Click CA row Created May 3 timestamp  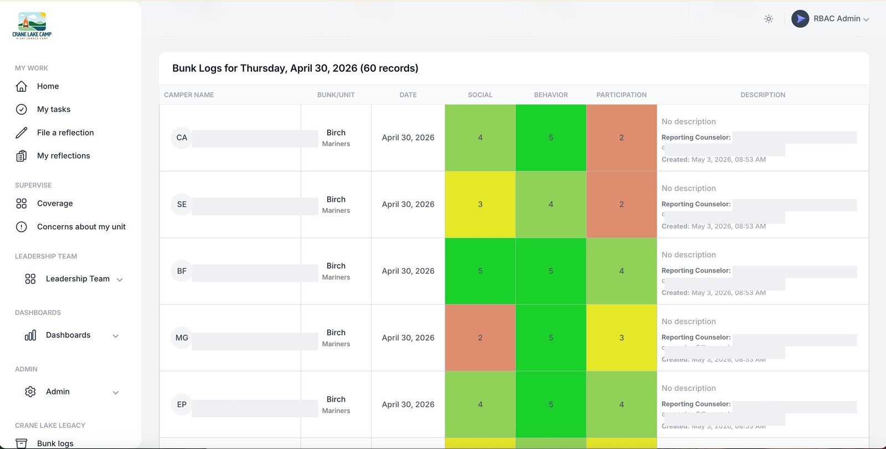(714, 160)
